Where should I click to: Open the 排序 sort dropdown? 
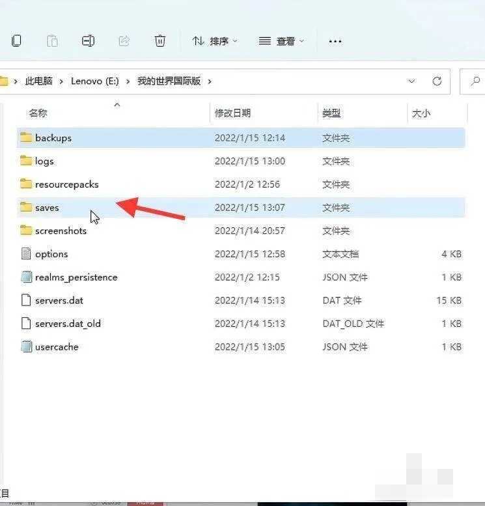coord(215,41)
